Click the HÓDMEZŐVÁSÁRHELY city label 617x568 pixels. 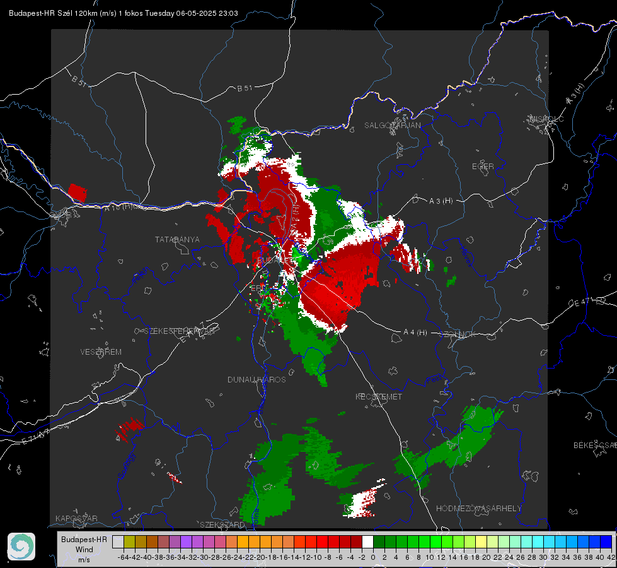tap(479, 509)
